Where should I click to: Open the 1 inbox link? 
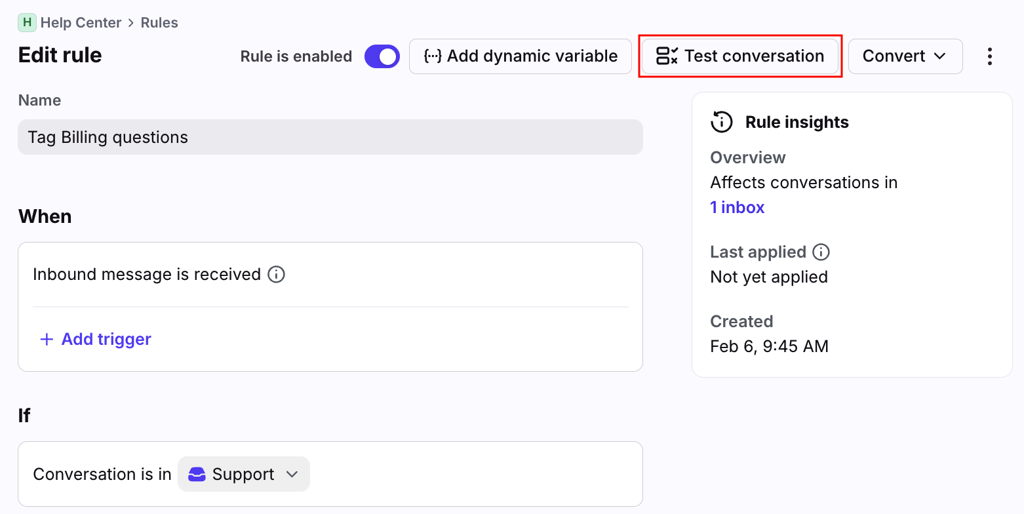pyautogui.click(x=737, y=207)
